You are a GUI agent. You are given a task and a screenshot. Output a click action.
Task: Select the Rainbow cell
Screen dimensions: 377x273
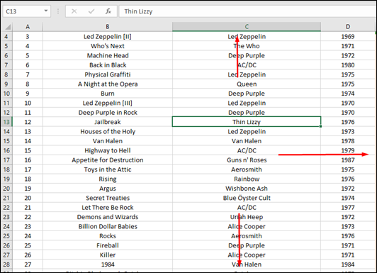pos(247,179)
